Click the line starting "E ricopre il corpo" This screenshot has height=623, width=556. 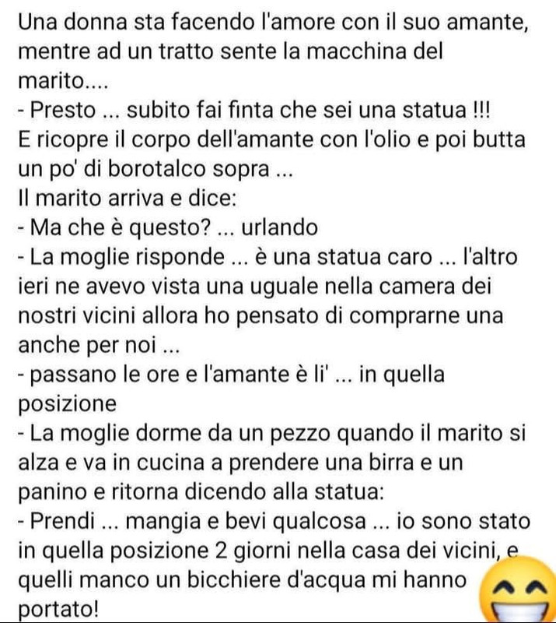tap(272, 140)
